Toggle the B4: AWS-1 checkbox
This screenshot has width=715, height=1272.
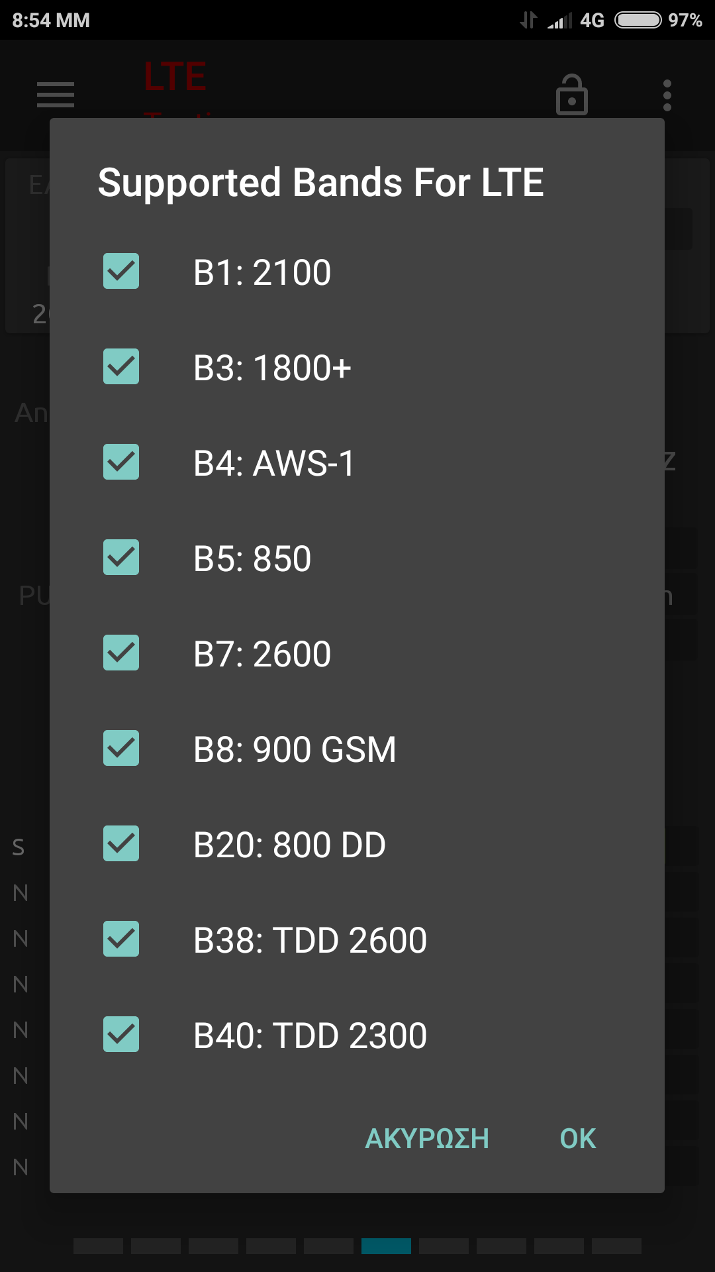click(121, 462)
